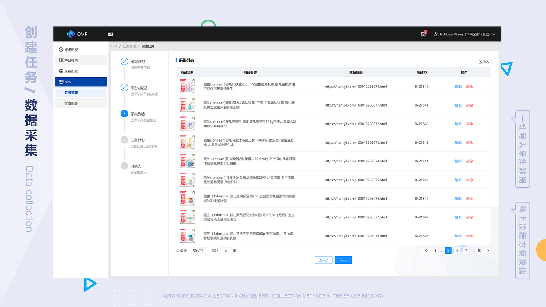Select page 5 in pagination
The image size is (546, 307).
[x=448, y=251]
